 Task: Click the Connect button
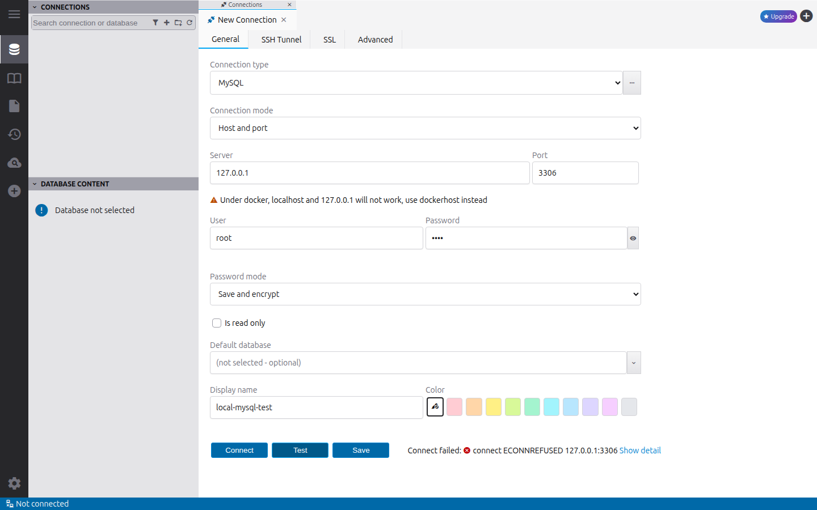pyautogui.click(x=239, y=450)
